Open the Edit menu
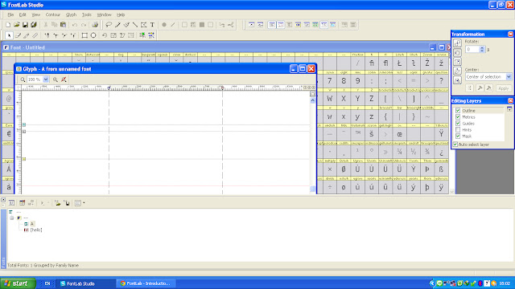This screenshot has width=515, height=289. pyautogui.click(x=23, y=14)
